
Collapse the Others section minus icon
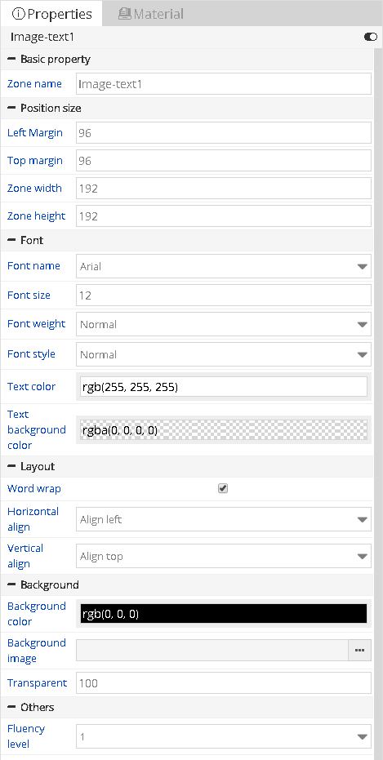[11, 707]
